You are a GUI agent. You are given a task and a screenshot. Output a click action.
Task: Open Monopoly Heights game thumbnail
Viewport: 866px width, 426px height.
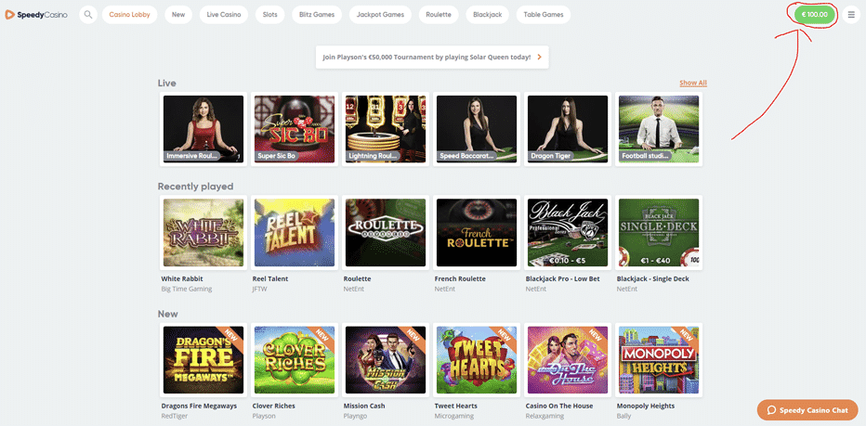pos(659,360)
